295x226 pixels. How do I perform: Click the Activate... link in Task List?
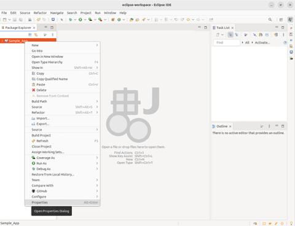tap(262, 42)
